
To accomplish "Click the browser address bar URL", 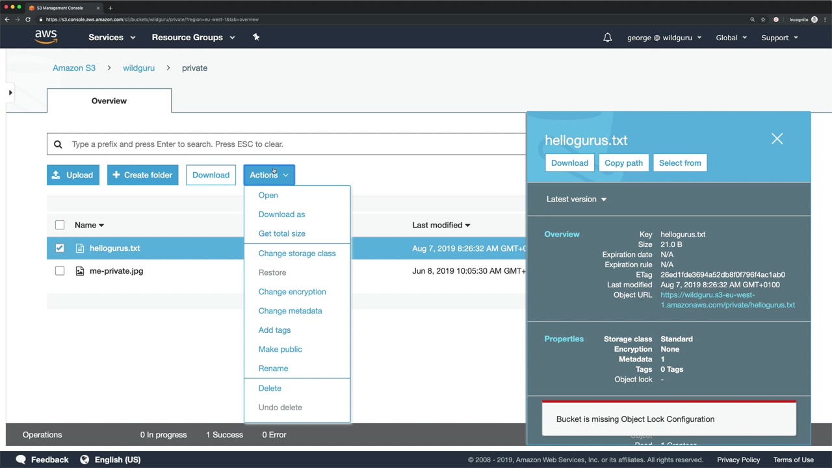I will pyautogui.click(x=152, y=19).
